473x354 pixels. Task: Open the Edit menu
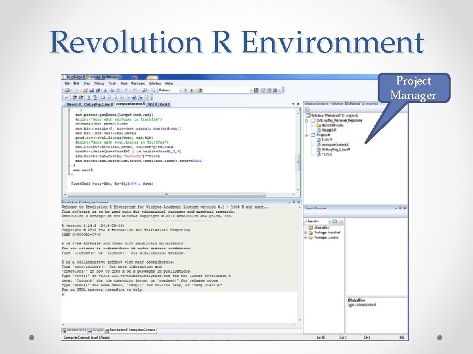(76, 83)
